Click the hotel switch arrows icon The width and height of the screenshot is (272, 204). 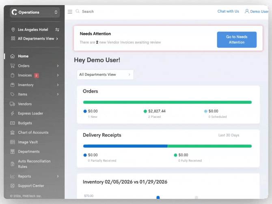57,30
